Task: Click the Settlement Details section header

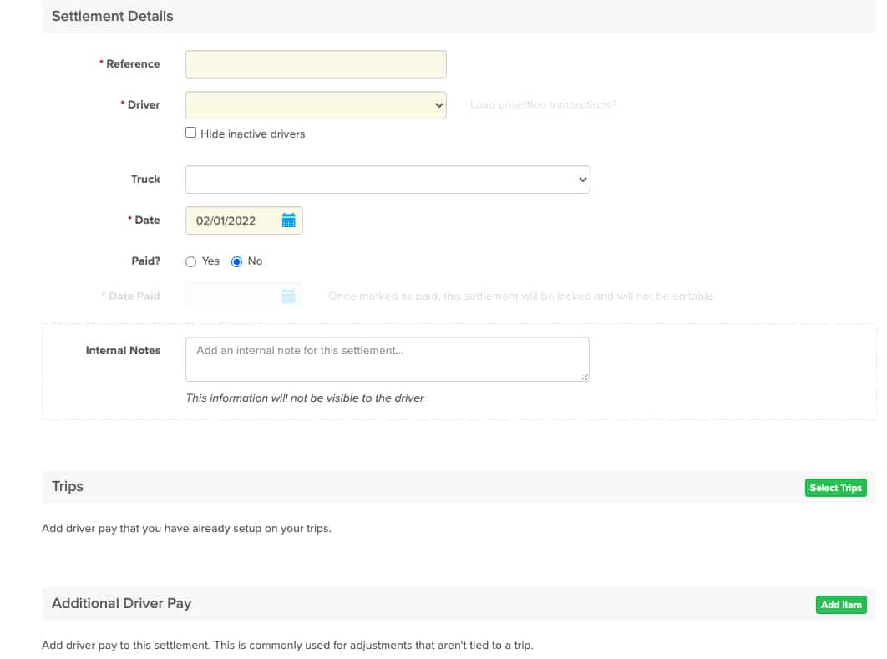Action: click(x=112, y=16)
